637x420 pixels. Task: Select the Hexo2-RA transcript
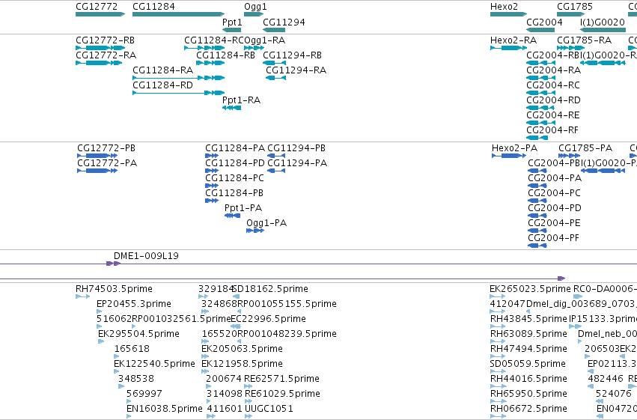tap(508, 48)
